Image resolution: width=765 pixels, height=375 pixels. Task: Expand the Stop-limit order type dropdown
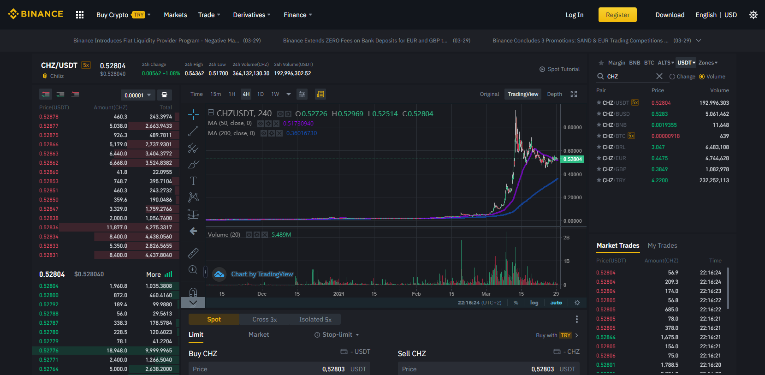[x=337, y=335]
